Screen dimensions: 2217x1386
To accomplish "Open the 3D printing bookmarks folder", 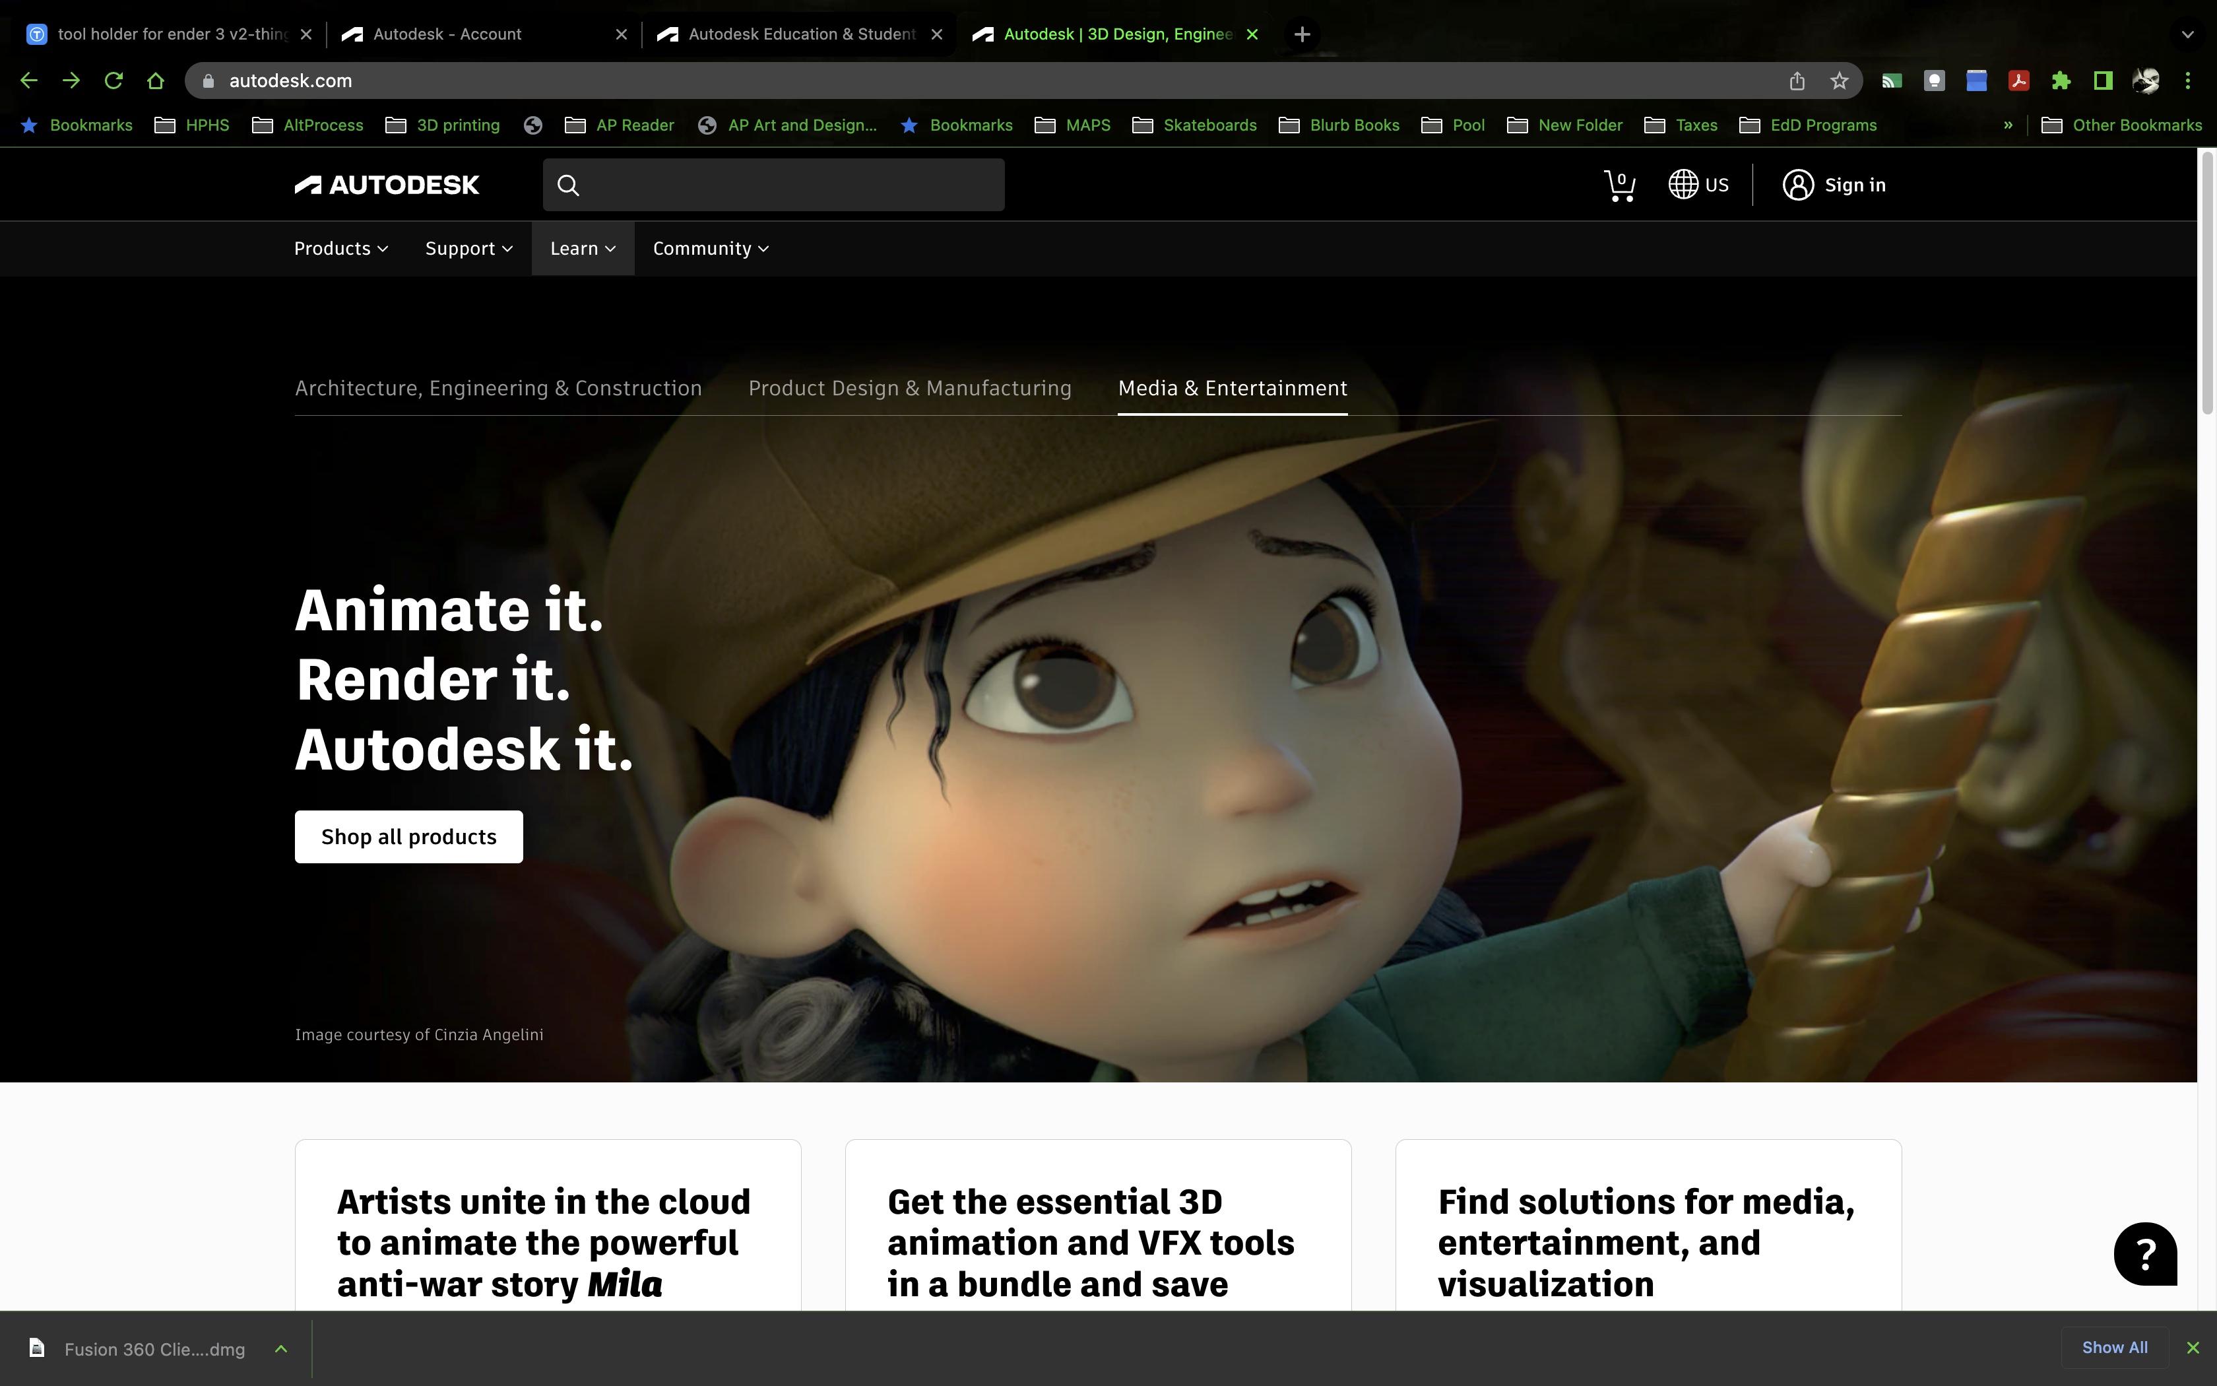I will click(x=443, y=125).
